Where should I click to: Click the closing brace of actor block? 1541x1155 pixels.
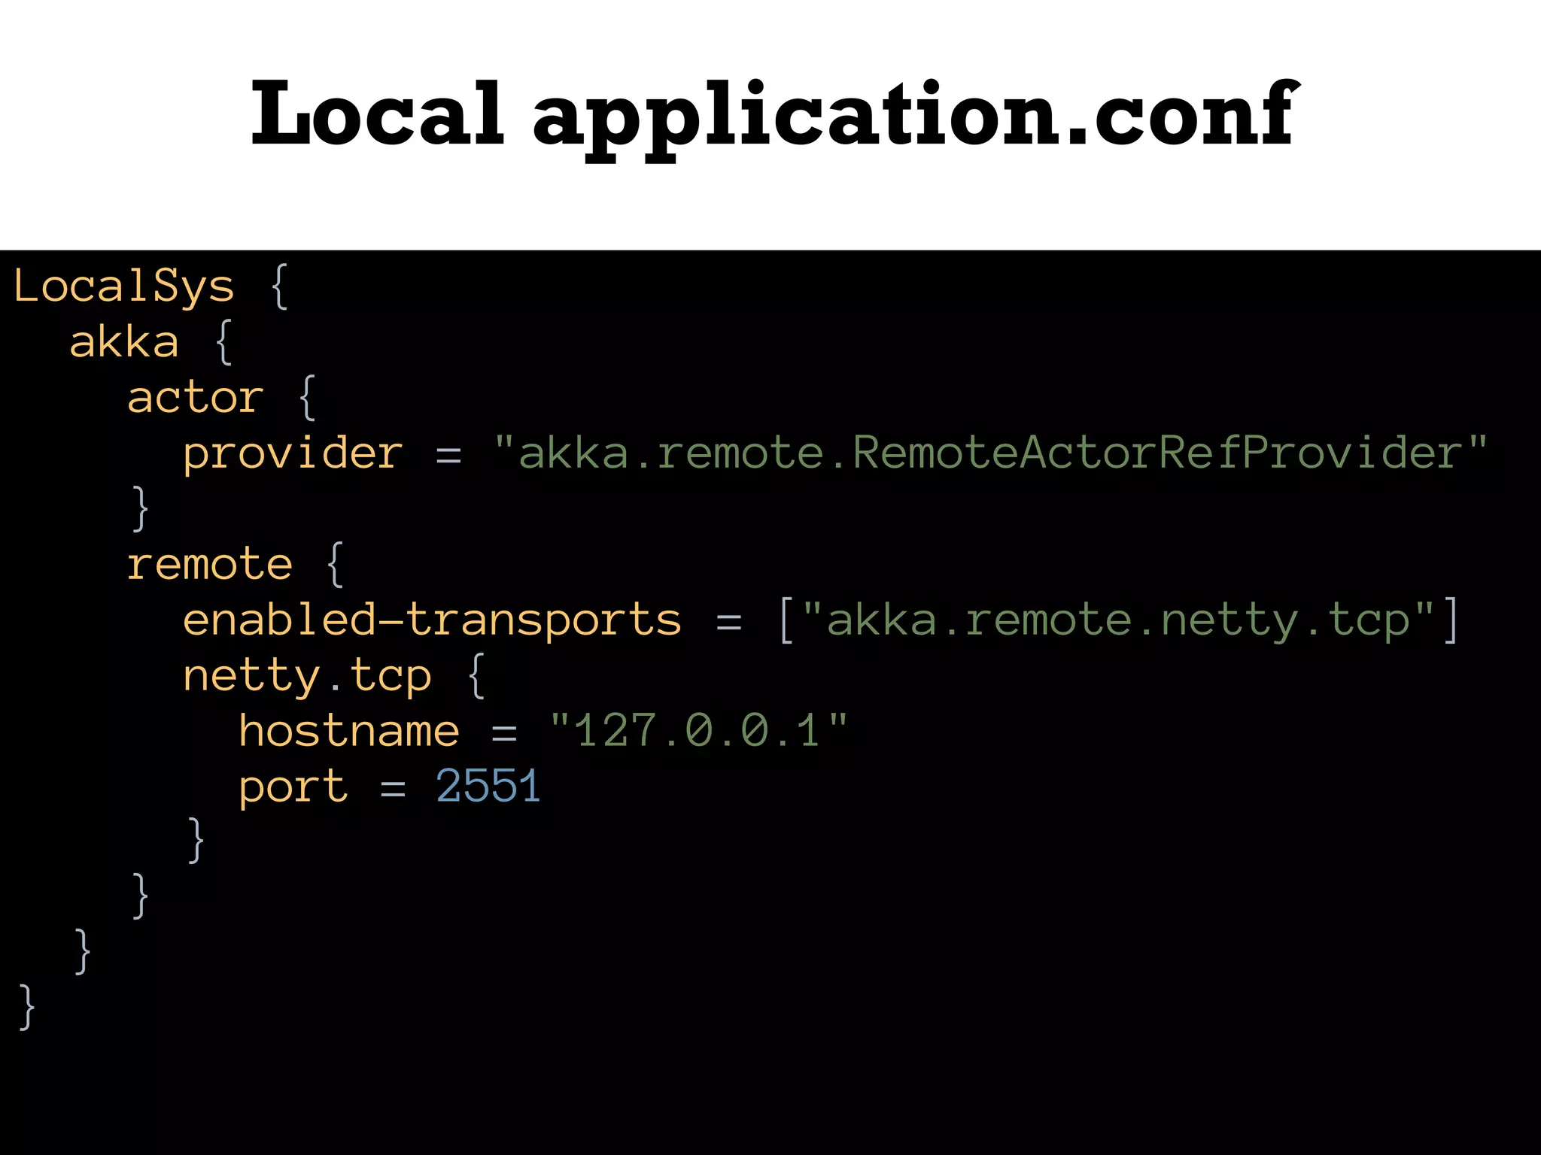140,509
